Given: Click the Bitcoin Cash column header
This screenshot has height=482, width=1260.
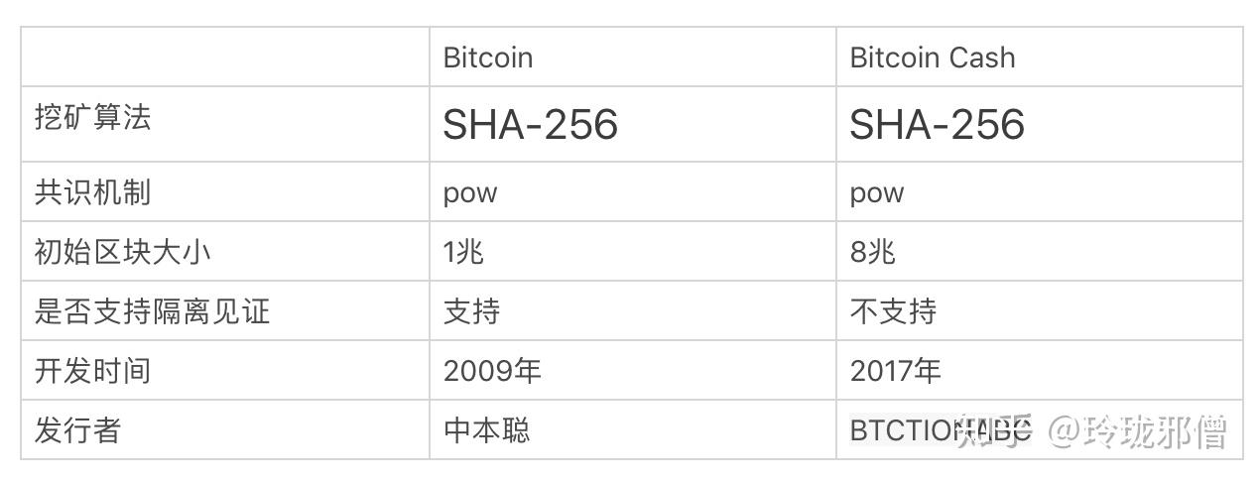Looking at the screenshot, I should click(x=933, y=58).
